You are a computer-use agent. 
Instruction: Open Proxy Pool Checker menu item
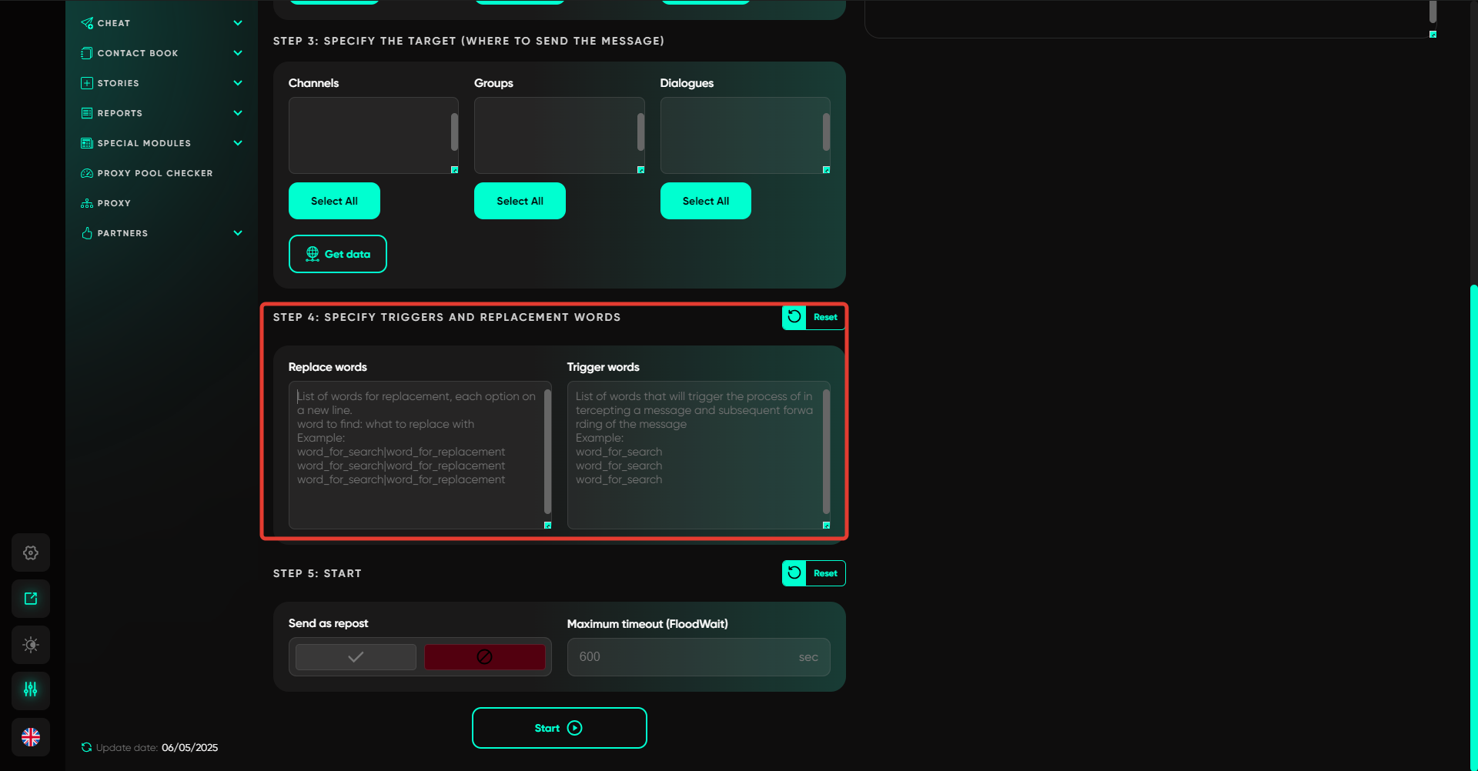tap(155, 173)
